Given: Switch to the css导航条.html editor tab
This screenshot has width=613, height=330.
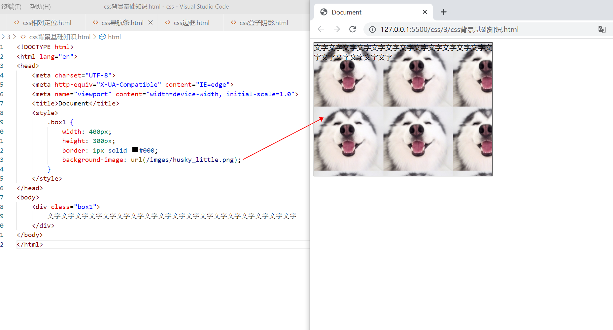Looking at the screenshot, I should [x=122, y=23].
